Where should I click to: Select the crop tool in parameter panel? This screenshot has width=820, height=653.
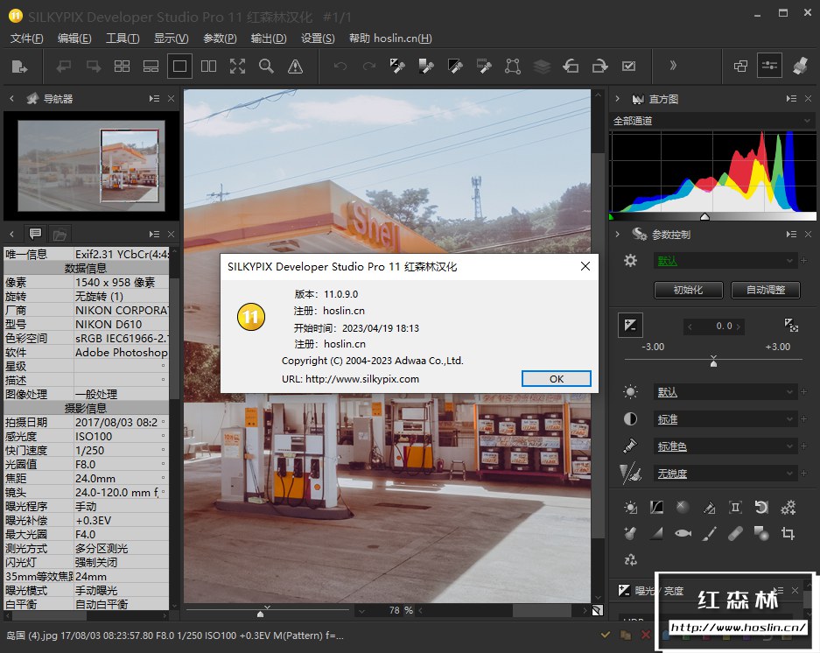coord(788,533)
